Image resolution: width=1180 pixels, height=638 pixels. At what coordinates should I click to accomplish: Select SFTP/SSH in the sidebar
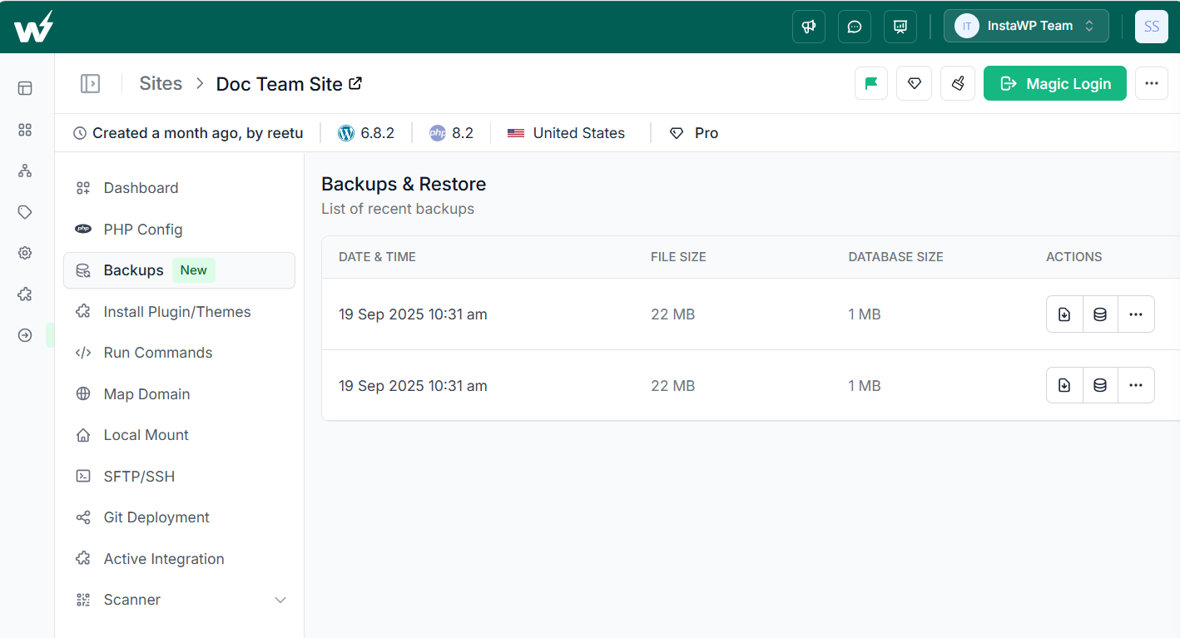pos(139,477)
